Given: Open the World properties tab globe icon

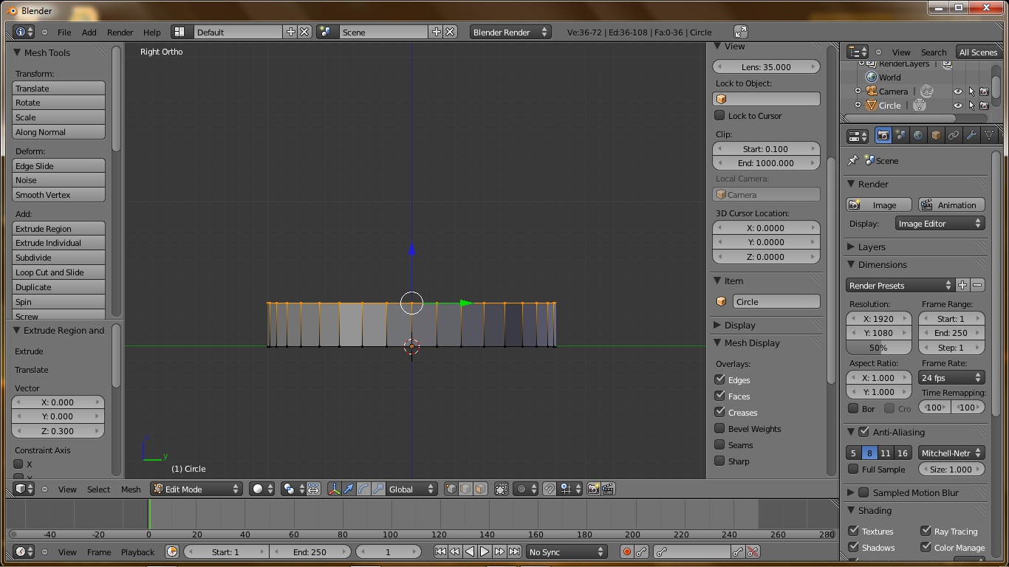Looking at the screenshot, I should pyautogui.click(x=918, y=136).
